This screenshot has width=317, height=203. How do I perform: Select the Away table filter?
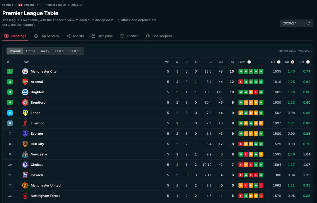pos(45,51)
